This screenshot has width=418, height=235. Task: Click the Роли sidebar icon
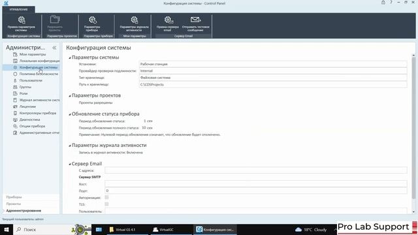point(15,93)
